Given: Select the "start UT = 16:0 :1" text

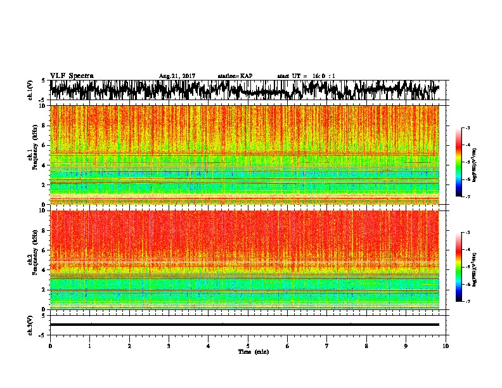Looking at the screenshot, I should click(x=306, y=76).
